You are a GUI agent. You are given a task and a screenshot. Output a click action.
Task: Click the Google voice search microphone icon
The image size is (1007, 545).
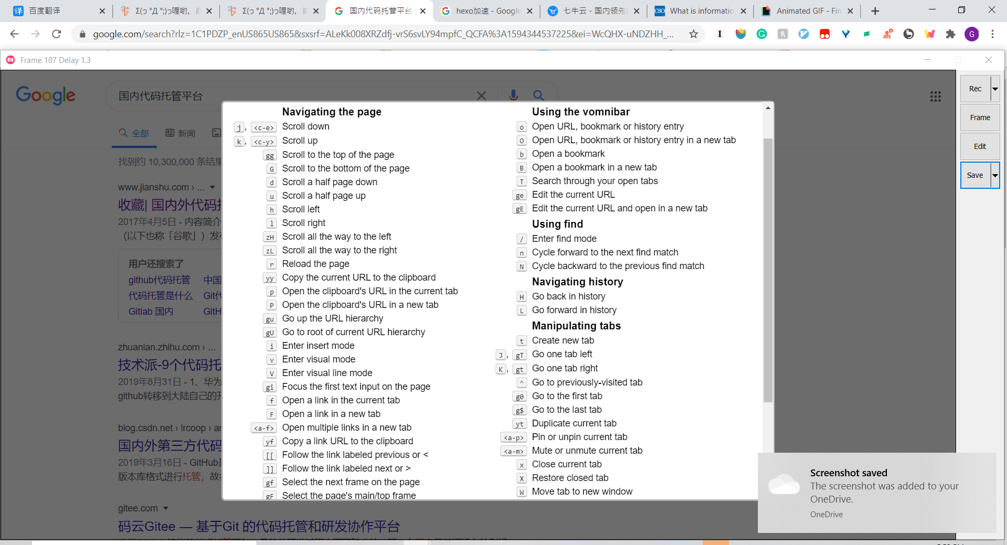click(x=513, y=95)
